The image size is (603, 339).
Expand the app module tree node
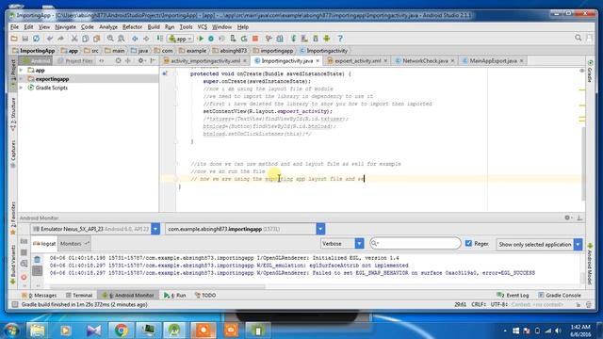(21, 71)
